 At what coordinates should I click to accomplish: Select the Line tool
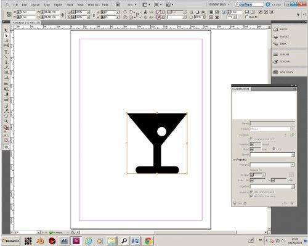click(x=6, y=57)
